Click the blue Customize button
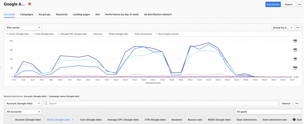 tap(273, 4)
